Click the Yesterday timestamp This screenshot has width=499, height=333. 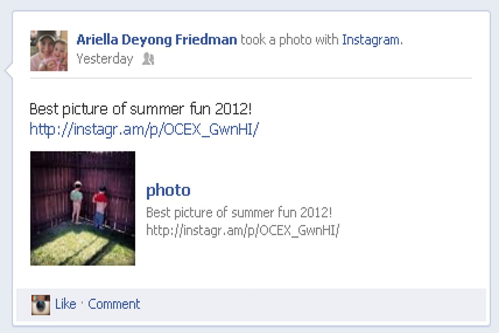(x=105, y=59)
